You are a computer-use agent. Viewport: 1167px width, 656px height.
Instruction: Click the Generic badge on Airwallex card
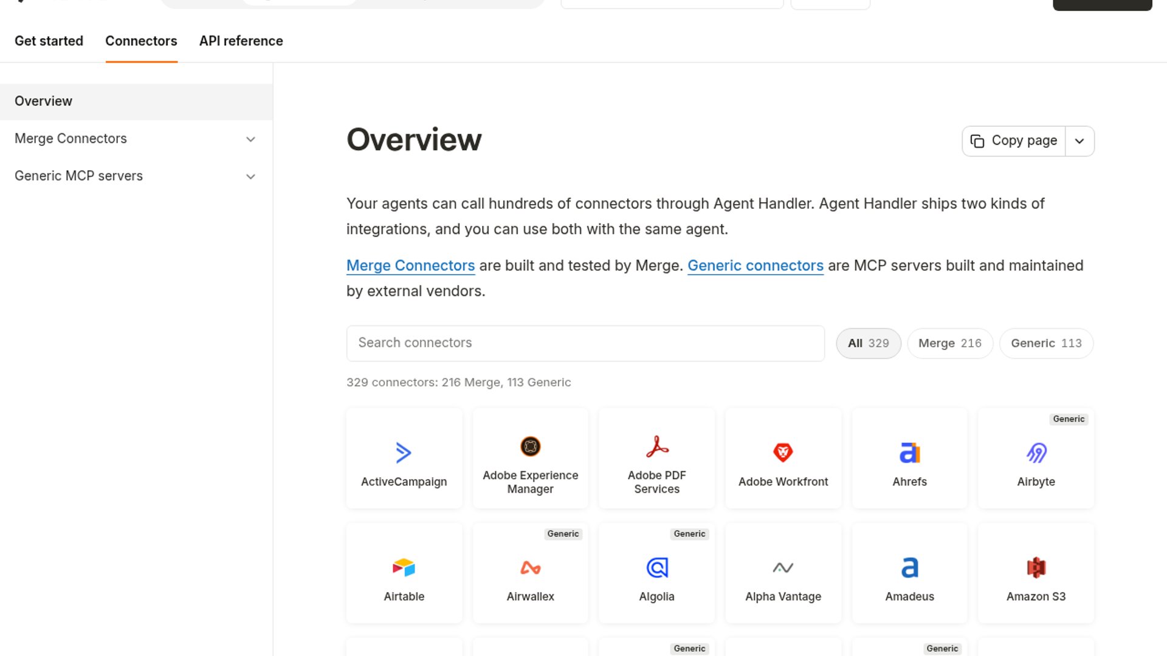(x=563, y=534)
